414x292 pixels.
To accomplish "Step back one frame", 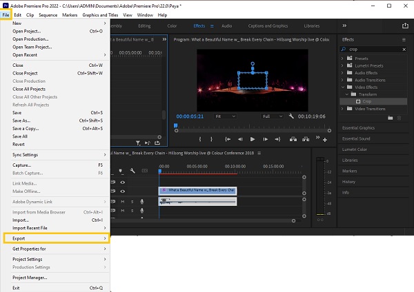I will click(x=240, y=139).
